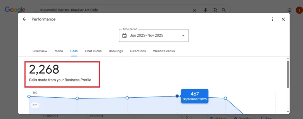Viewport: 303px width, 119px height.
Task: Open the Bookings tab
Action: (x=116, y=51)
